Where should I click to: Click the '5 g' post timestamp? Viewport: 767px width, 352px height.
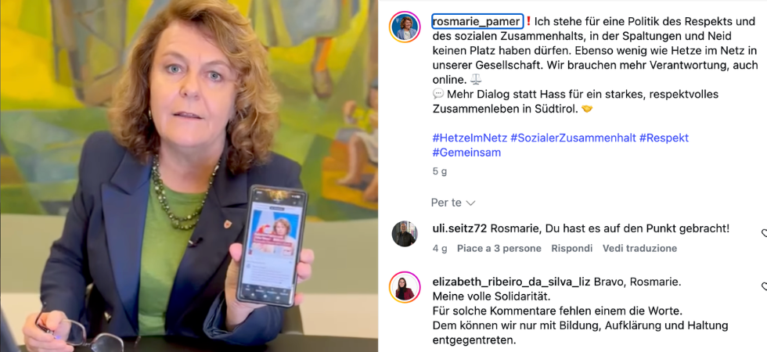(x=440, y=171)
